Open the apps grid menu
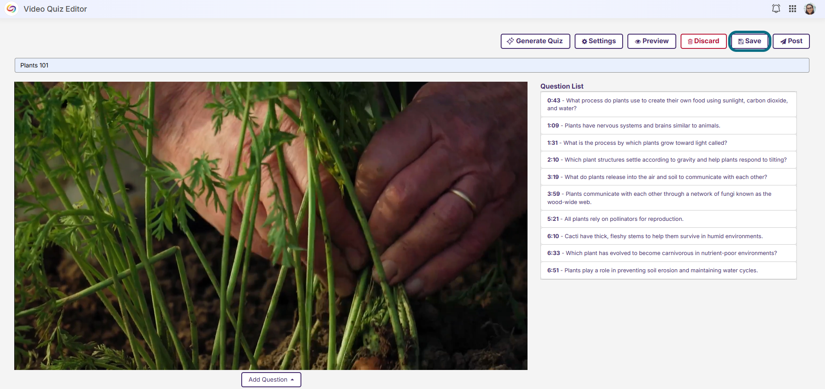Screen dimensions: 825x389 793,9
